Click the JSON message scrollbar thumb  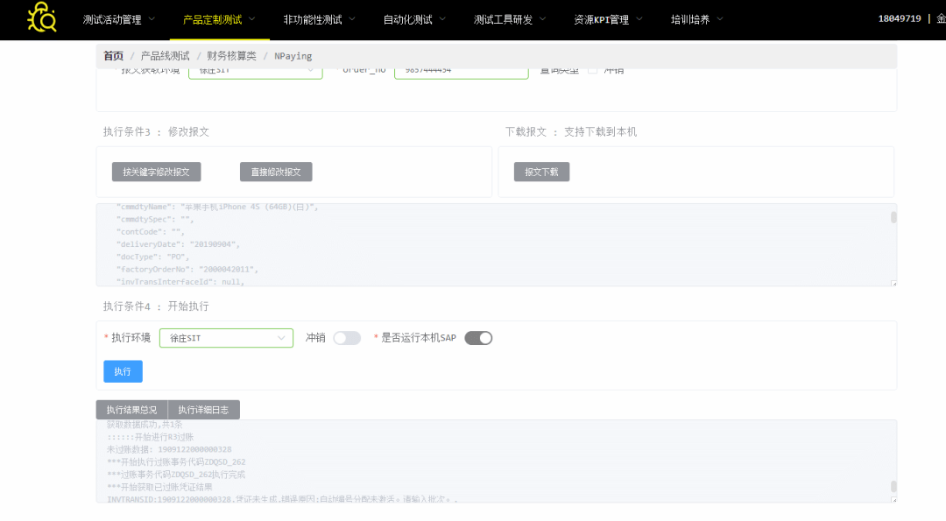coord(893,217)
